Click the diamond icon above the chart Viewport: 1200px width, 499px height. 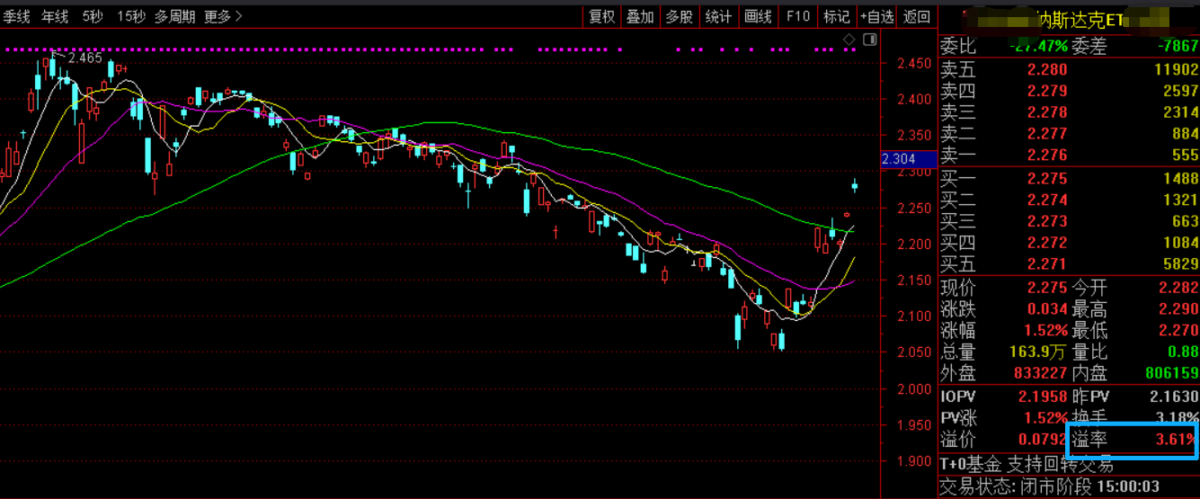tap(848, 40)
